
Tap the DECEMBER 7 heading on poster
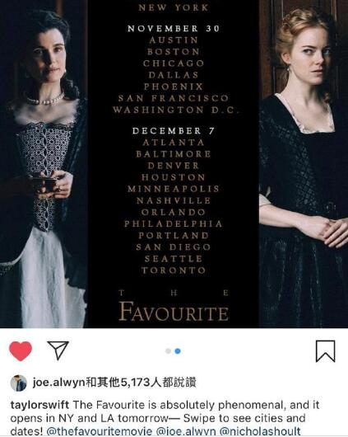coord(174,131)
